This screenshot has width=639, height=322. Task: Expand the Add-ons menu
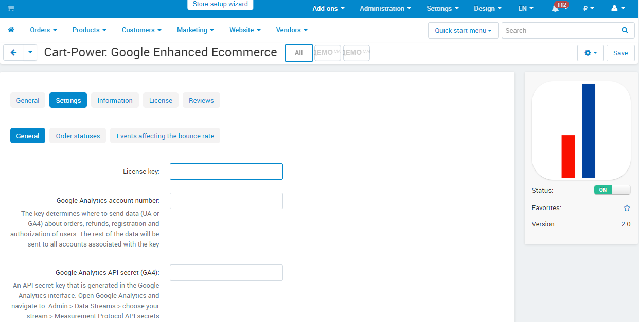(328, 8)
